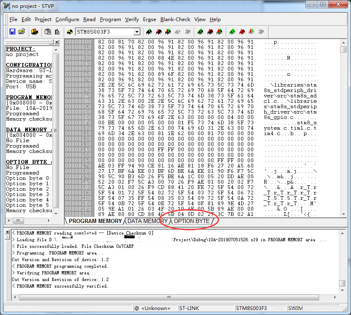Click 'PROGRAM MEMORY successfully verified' log line
Screen dimensions: 351x315
pyautogui.click(x=60, y=286)
